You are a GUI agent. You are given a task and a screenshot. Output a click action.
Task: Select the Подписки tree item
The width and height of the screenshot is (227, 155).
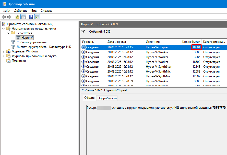coord(19,61)
